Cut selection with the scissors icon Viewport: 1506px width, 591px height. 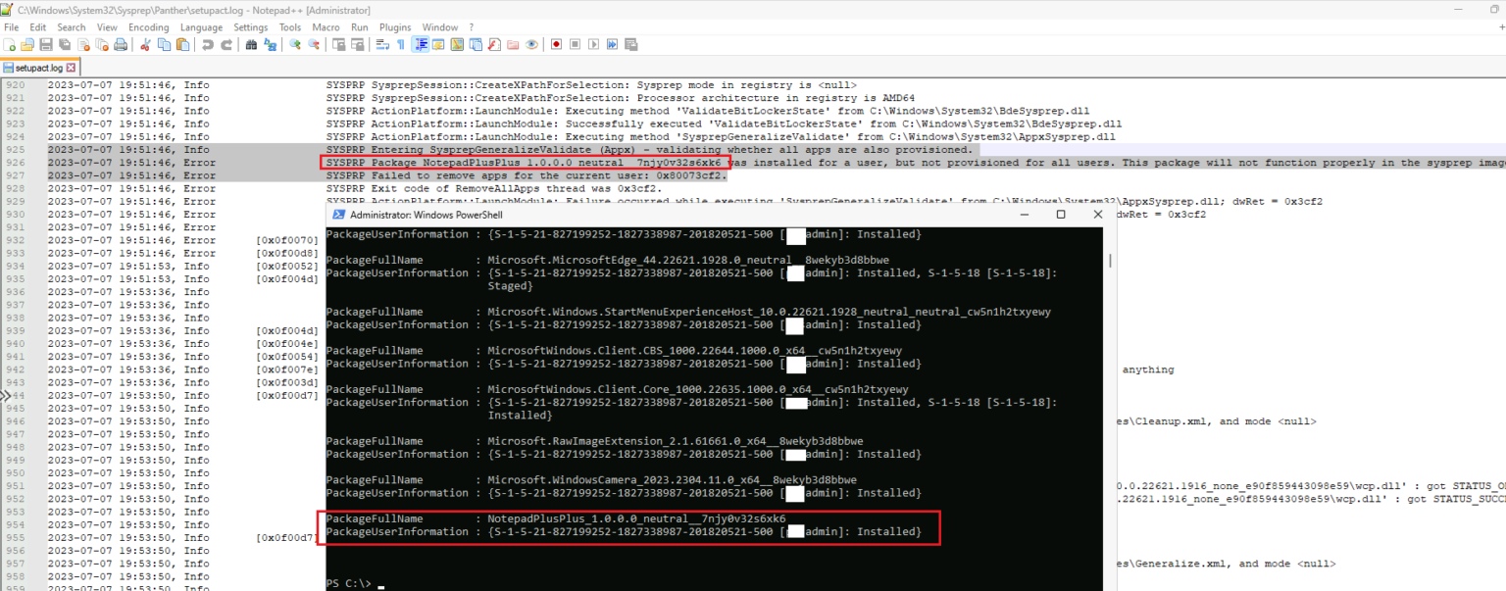[145, 44]
